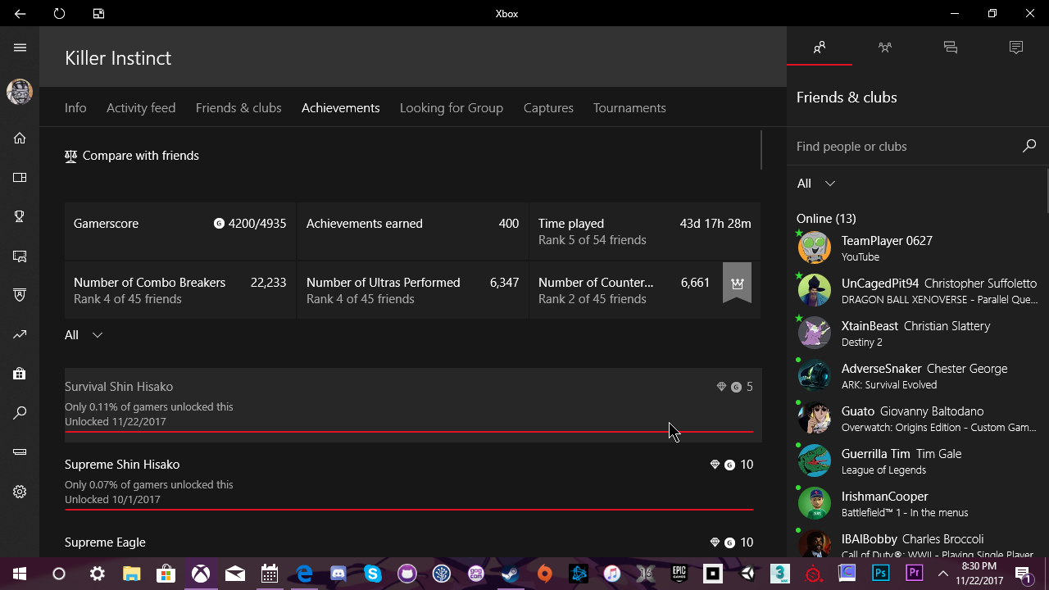Click the pop-out window icon in the title bar
This screenshot has width=1049, height=590.
(98, 13)
